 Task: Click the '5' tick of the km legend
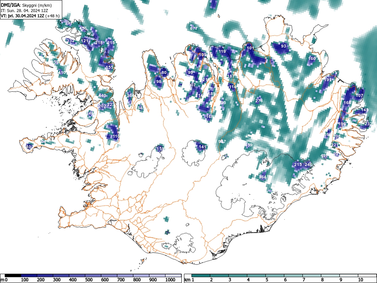(x=267, y=280)
